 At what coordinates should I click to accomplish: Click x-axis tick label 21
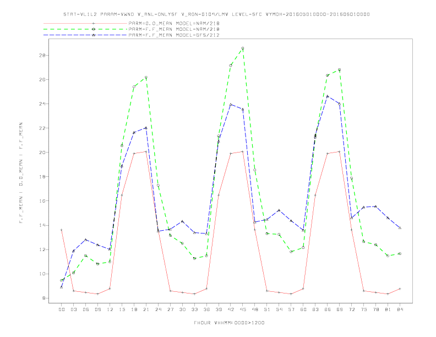pyautogui.click(x=146, y=309)
